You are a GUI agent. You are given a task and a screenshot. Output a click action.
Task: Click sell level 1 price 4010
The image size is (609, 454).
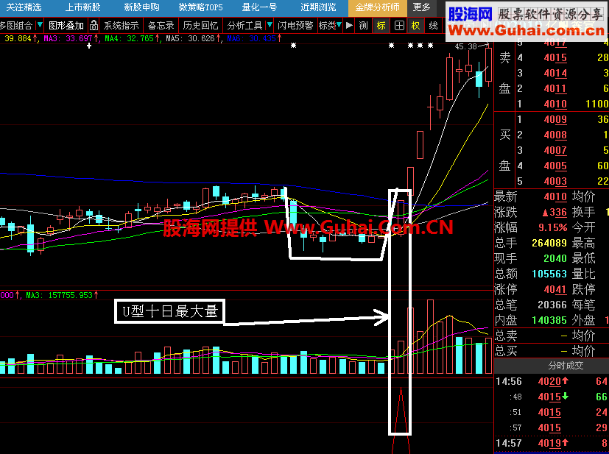tap(555, 104)
